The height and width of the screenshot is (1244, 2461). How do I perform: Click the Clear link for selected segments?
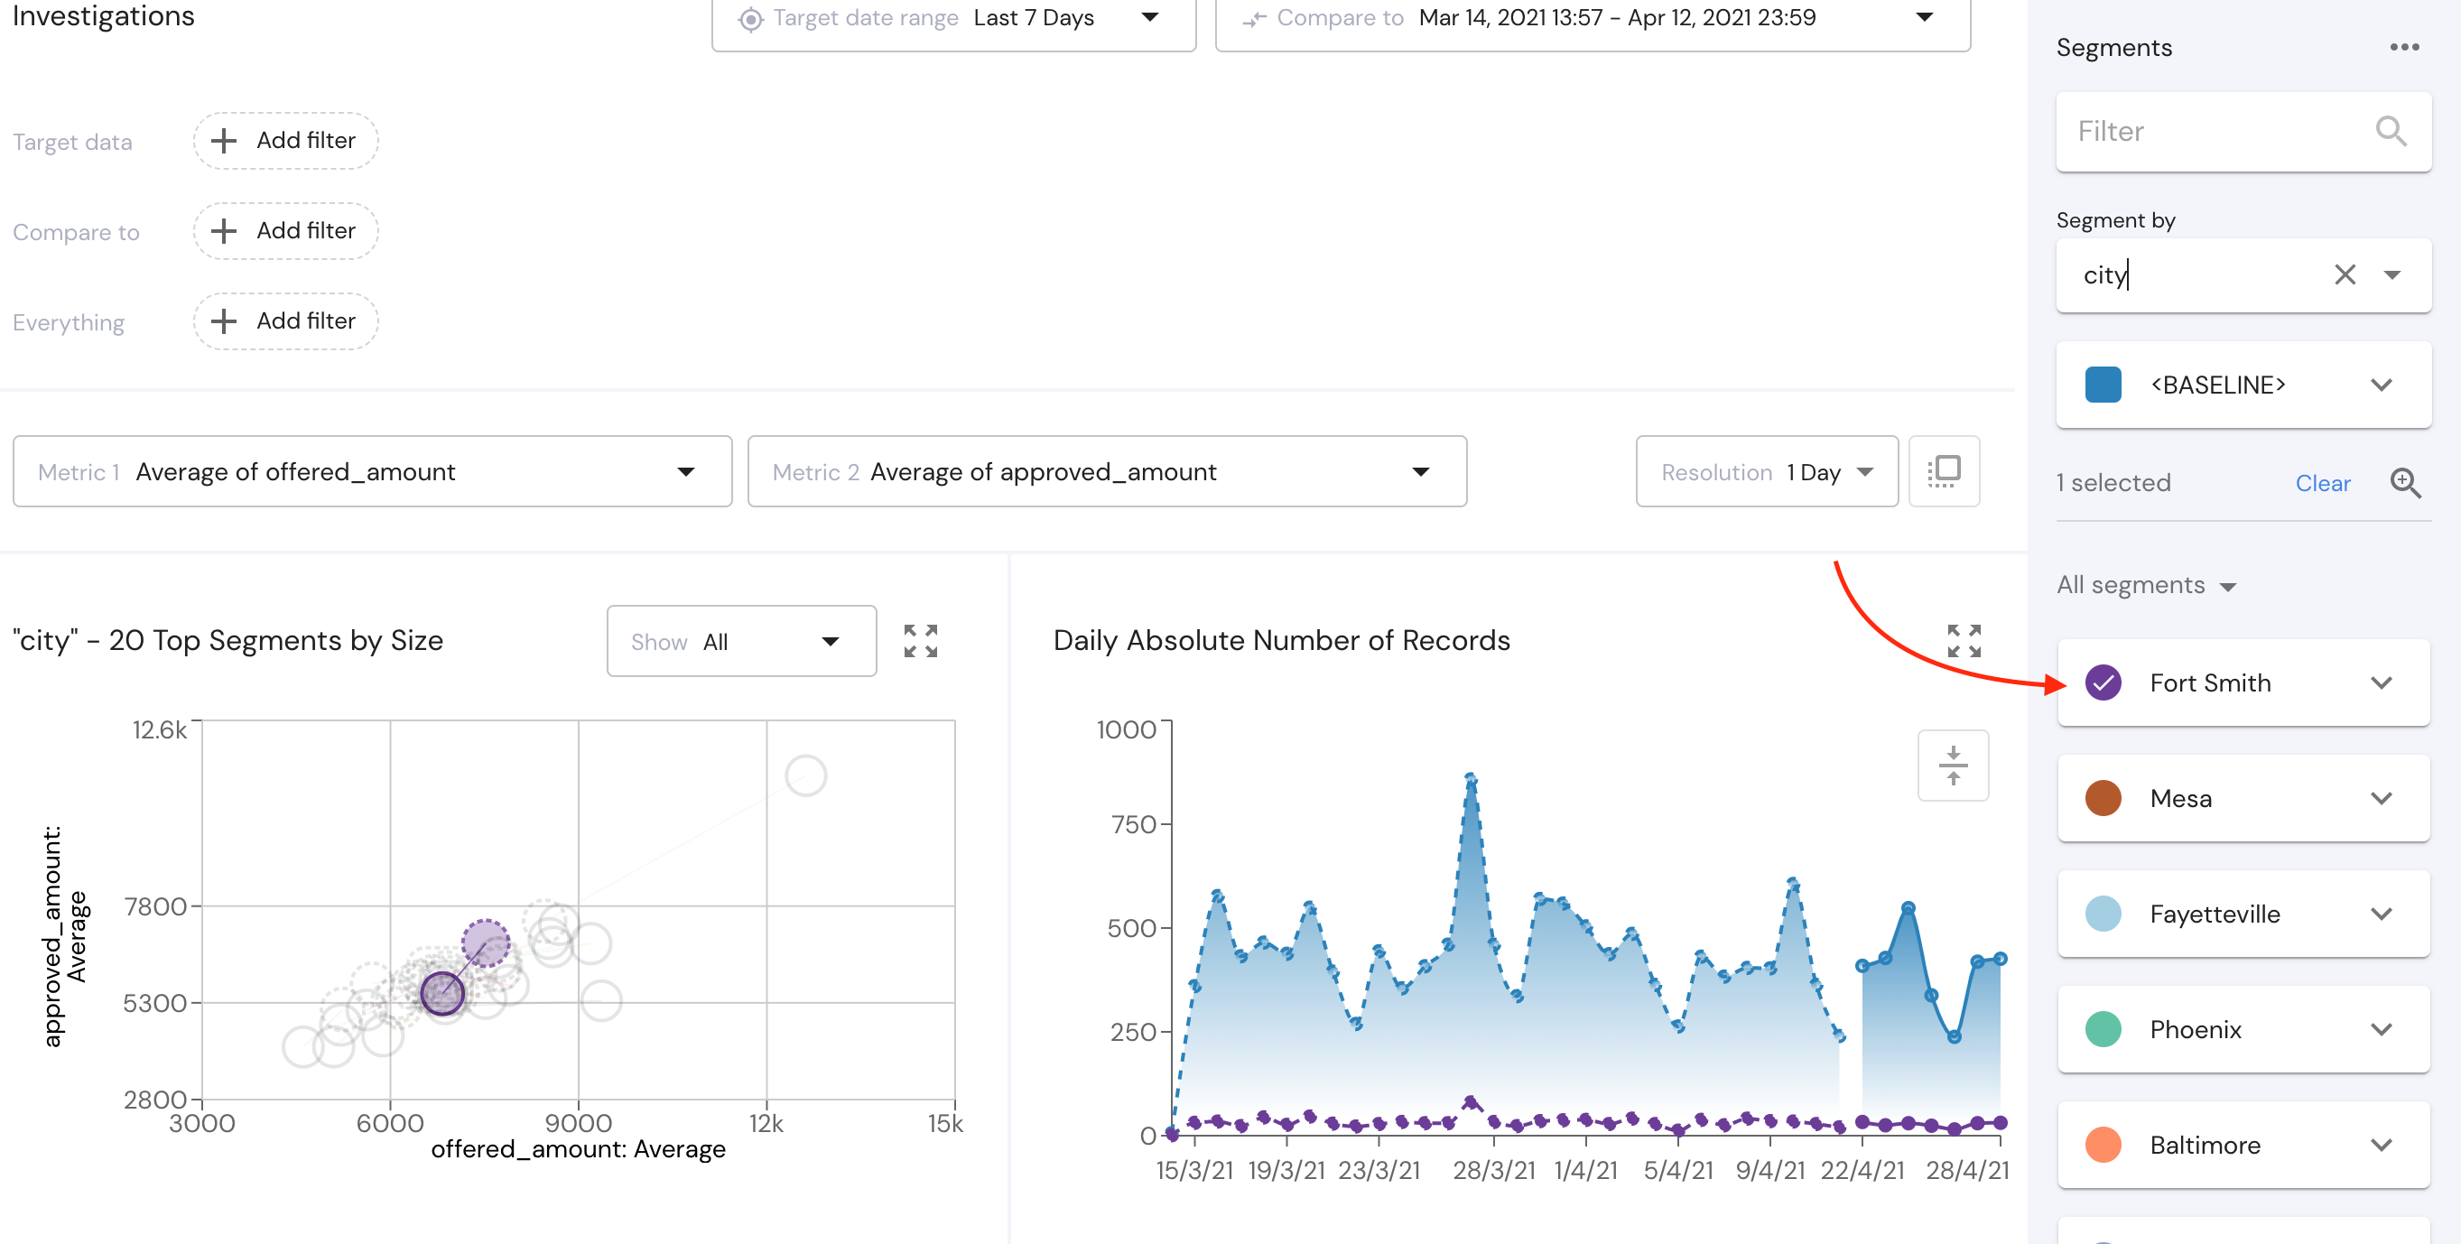point(2323,484)
